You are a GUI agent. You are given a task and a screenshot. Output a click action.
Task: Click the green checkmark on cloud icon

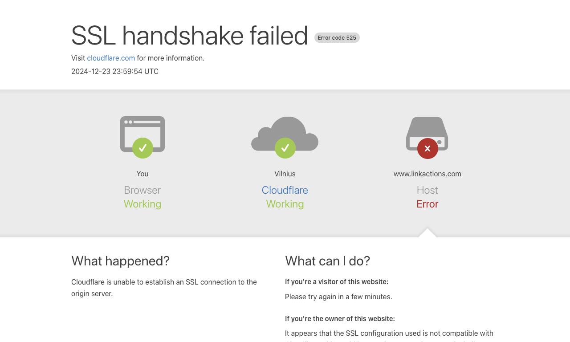285,148
